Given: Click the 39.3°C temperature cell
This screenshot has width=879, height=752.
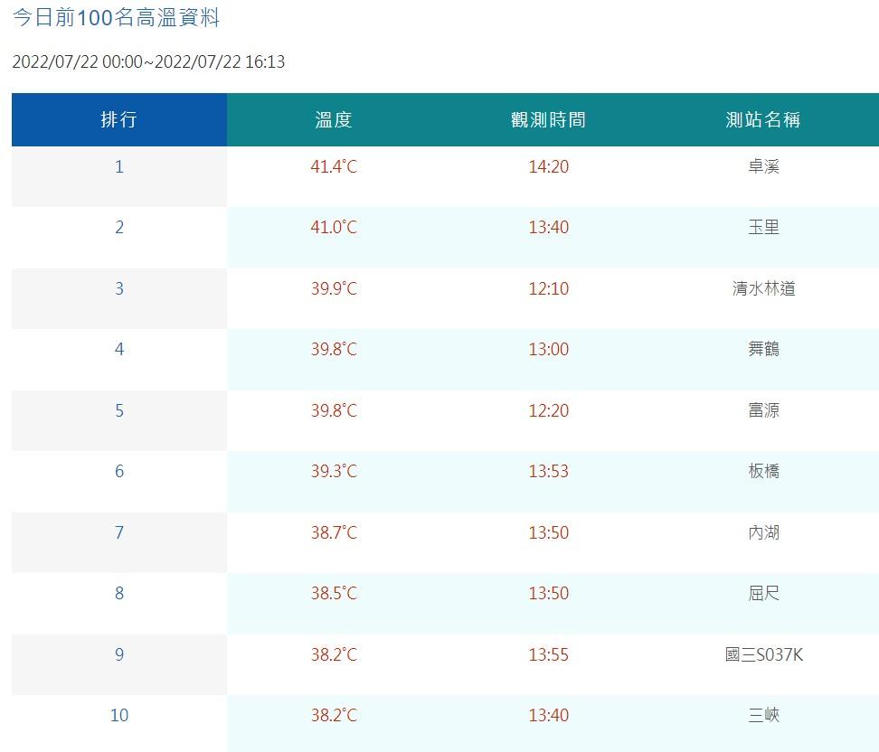Looking at the screenshot, I should pos(334,471).
